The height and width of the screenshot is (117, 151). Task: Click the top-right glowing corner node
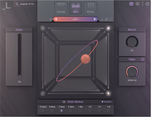click(x=108, y=28)
